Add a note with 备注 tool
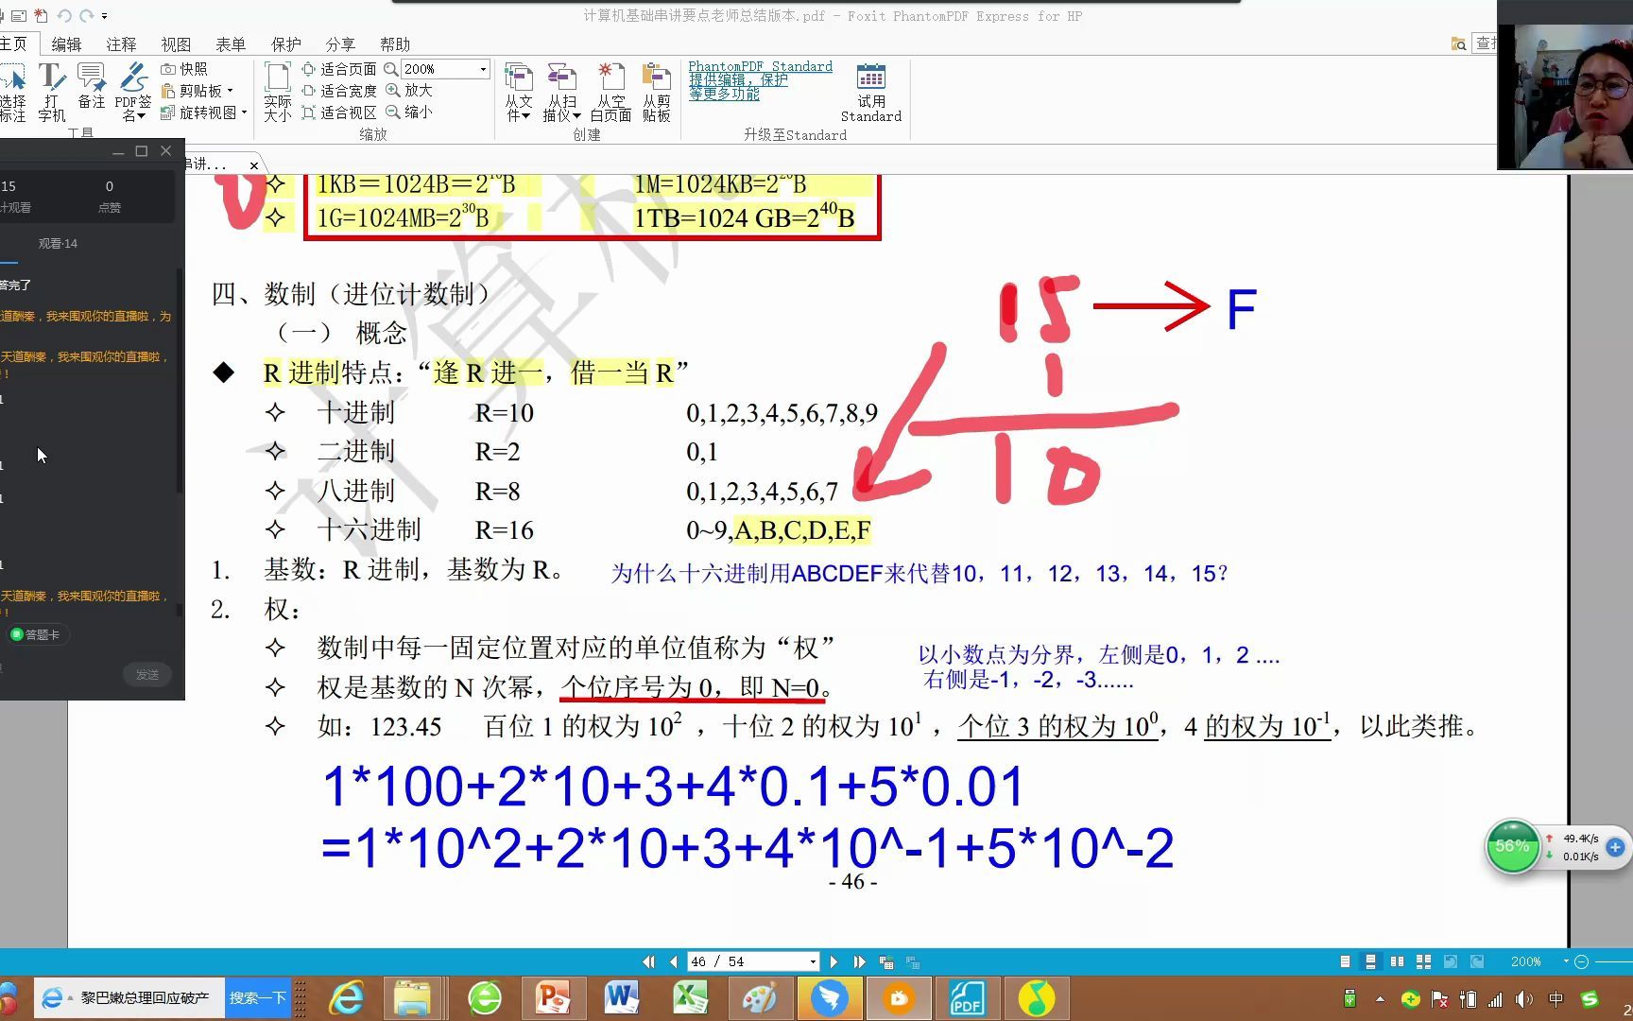The height and width of the screenshot is (1021, 1633). pos(92,86)
